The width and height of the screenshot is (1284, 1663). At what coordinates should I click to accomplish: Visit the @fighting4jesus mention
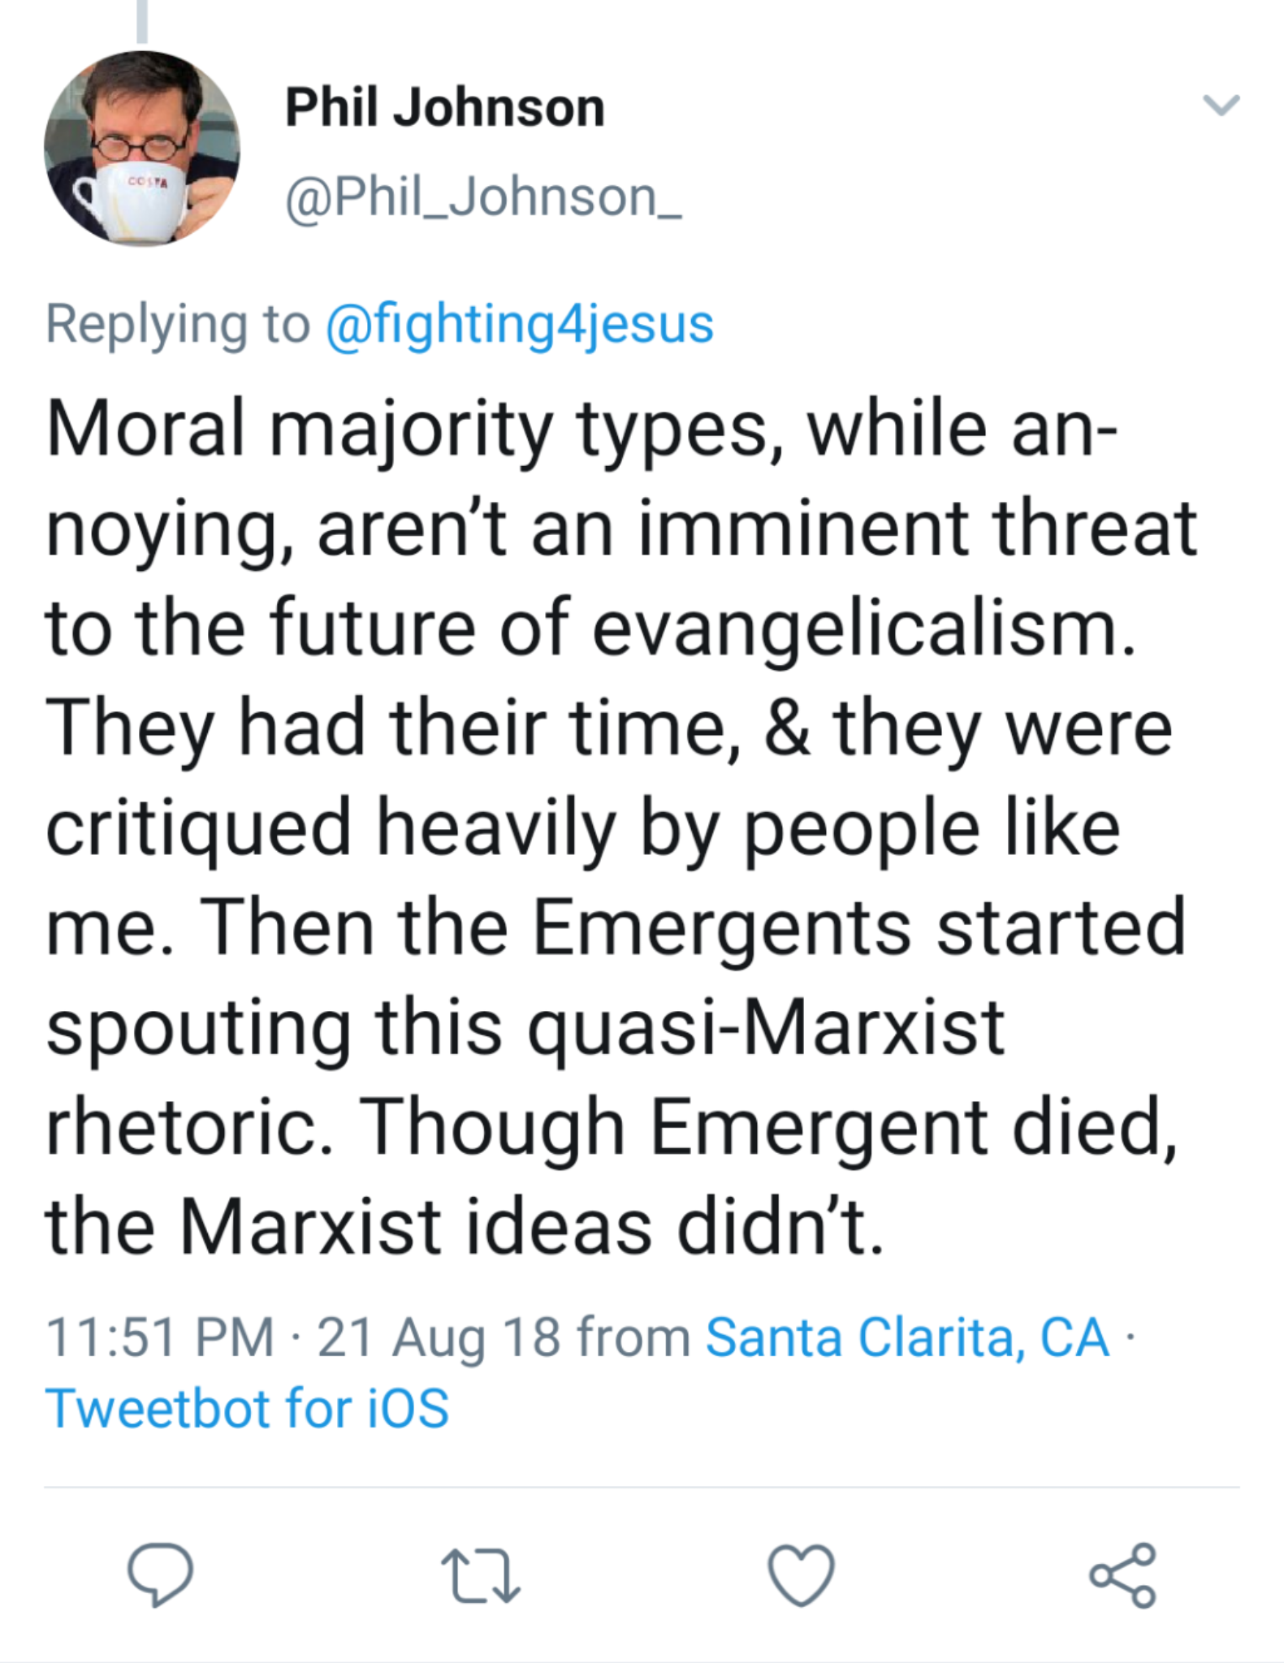tap(520, 324)
